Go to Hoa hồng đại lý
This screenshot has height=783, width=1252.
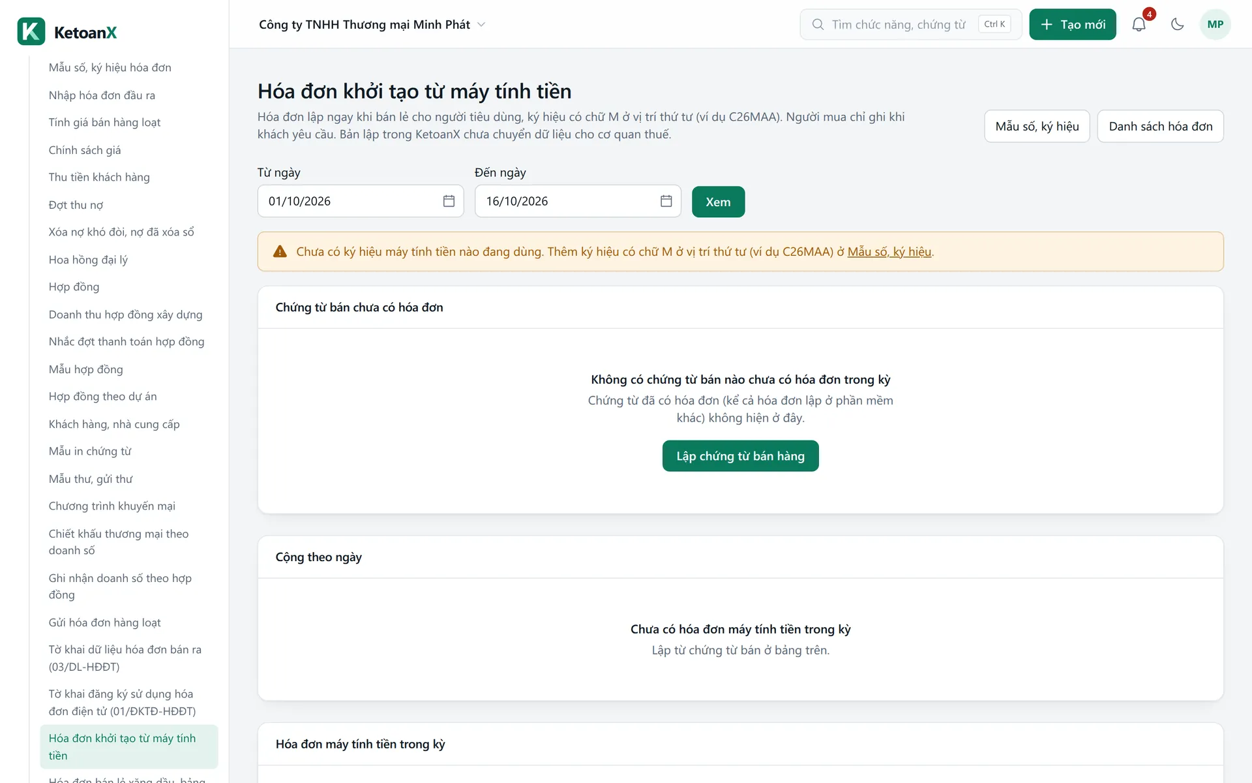129,260
